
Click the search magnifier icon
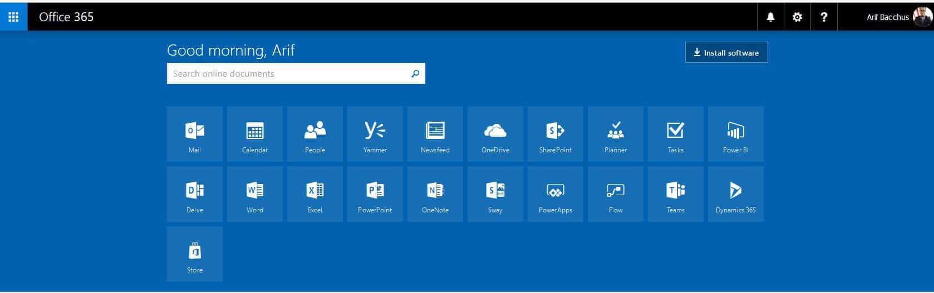coord(415,73)
